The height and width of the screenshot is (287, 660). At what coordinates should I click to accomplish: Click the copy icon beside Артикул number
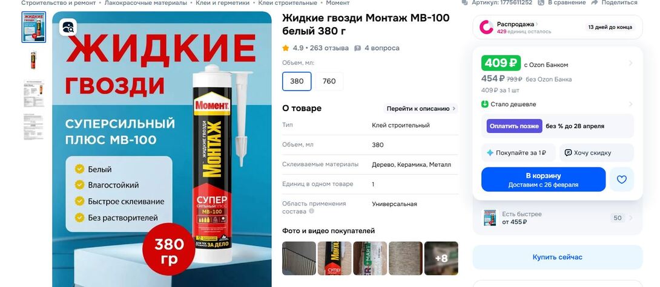(464, 2)
